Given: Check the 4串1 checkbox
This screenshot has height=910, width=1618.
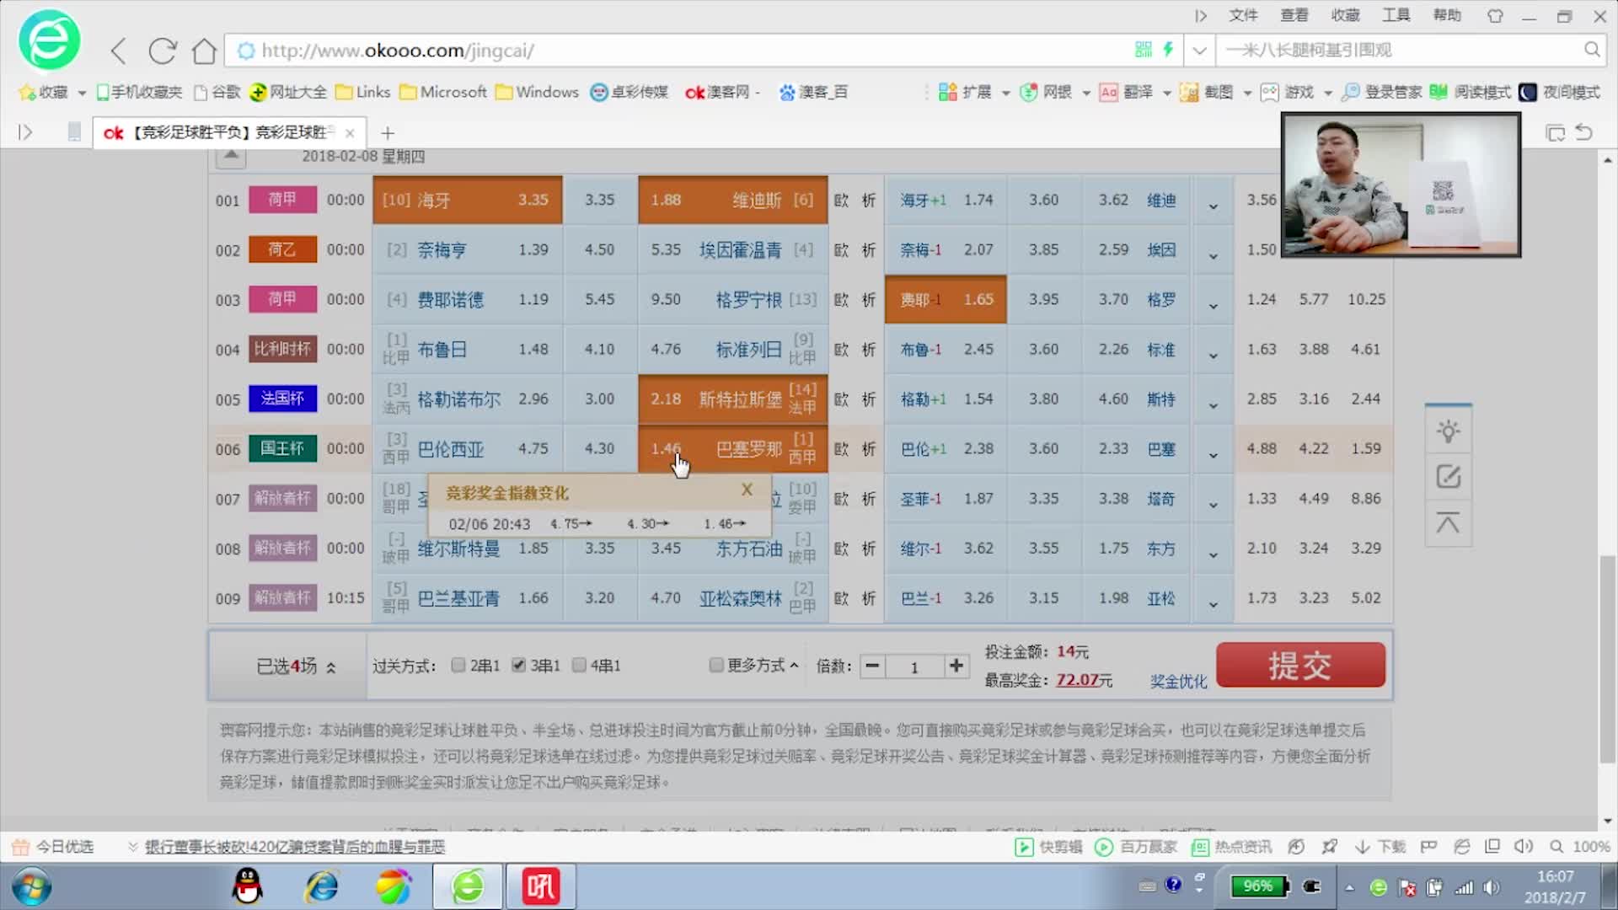Looking at the screenshot, I should (x=579, y=665).
